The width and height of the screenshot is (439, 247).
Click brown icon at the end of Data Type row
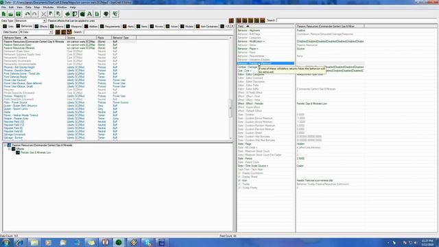click(231, 21)
